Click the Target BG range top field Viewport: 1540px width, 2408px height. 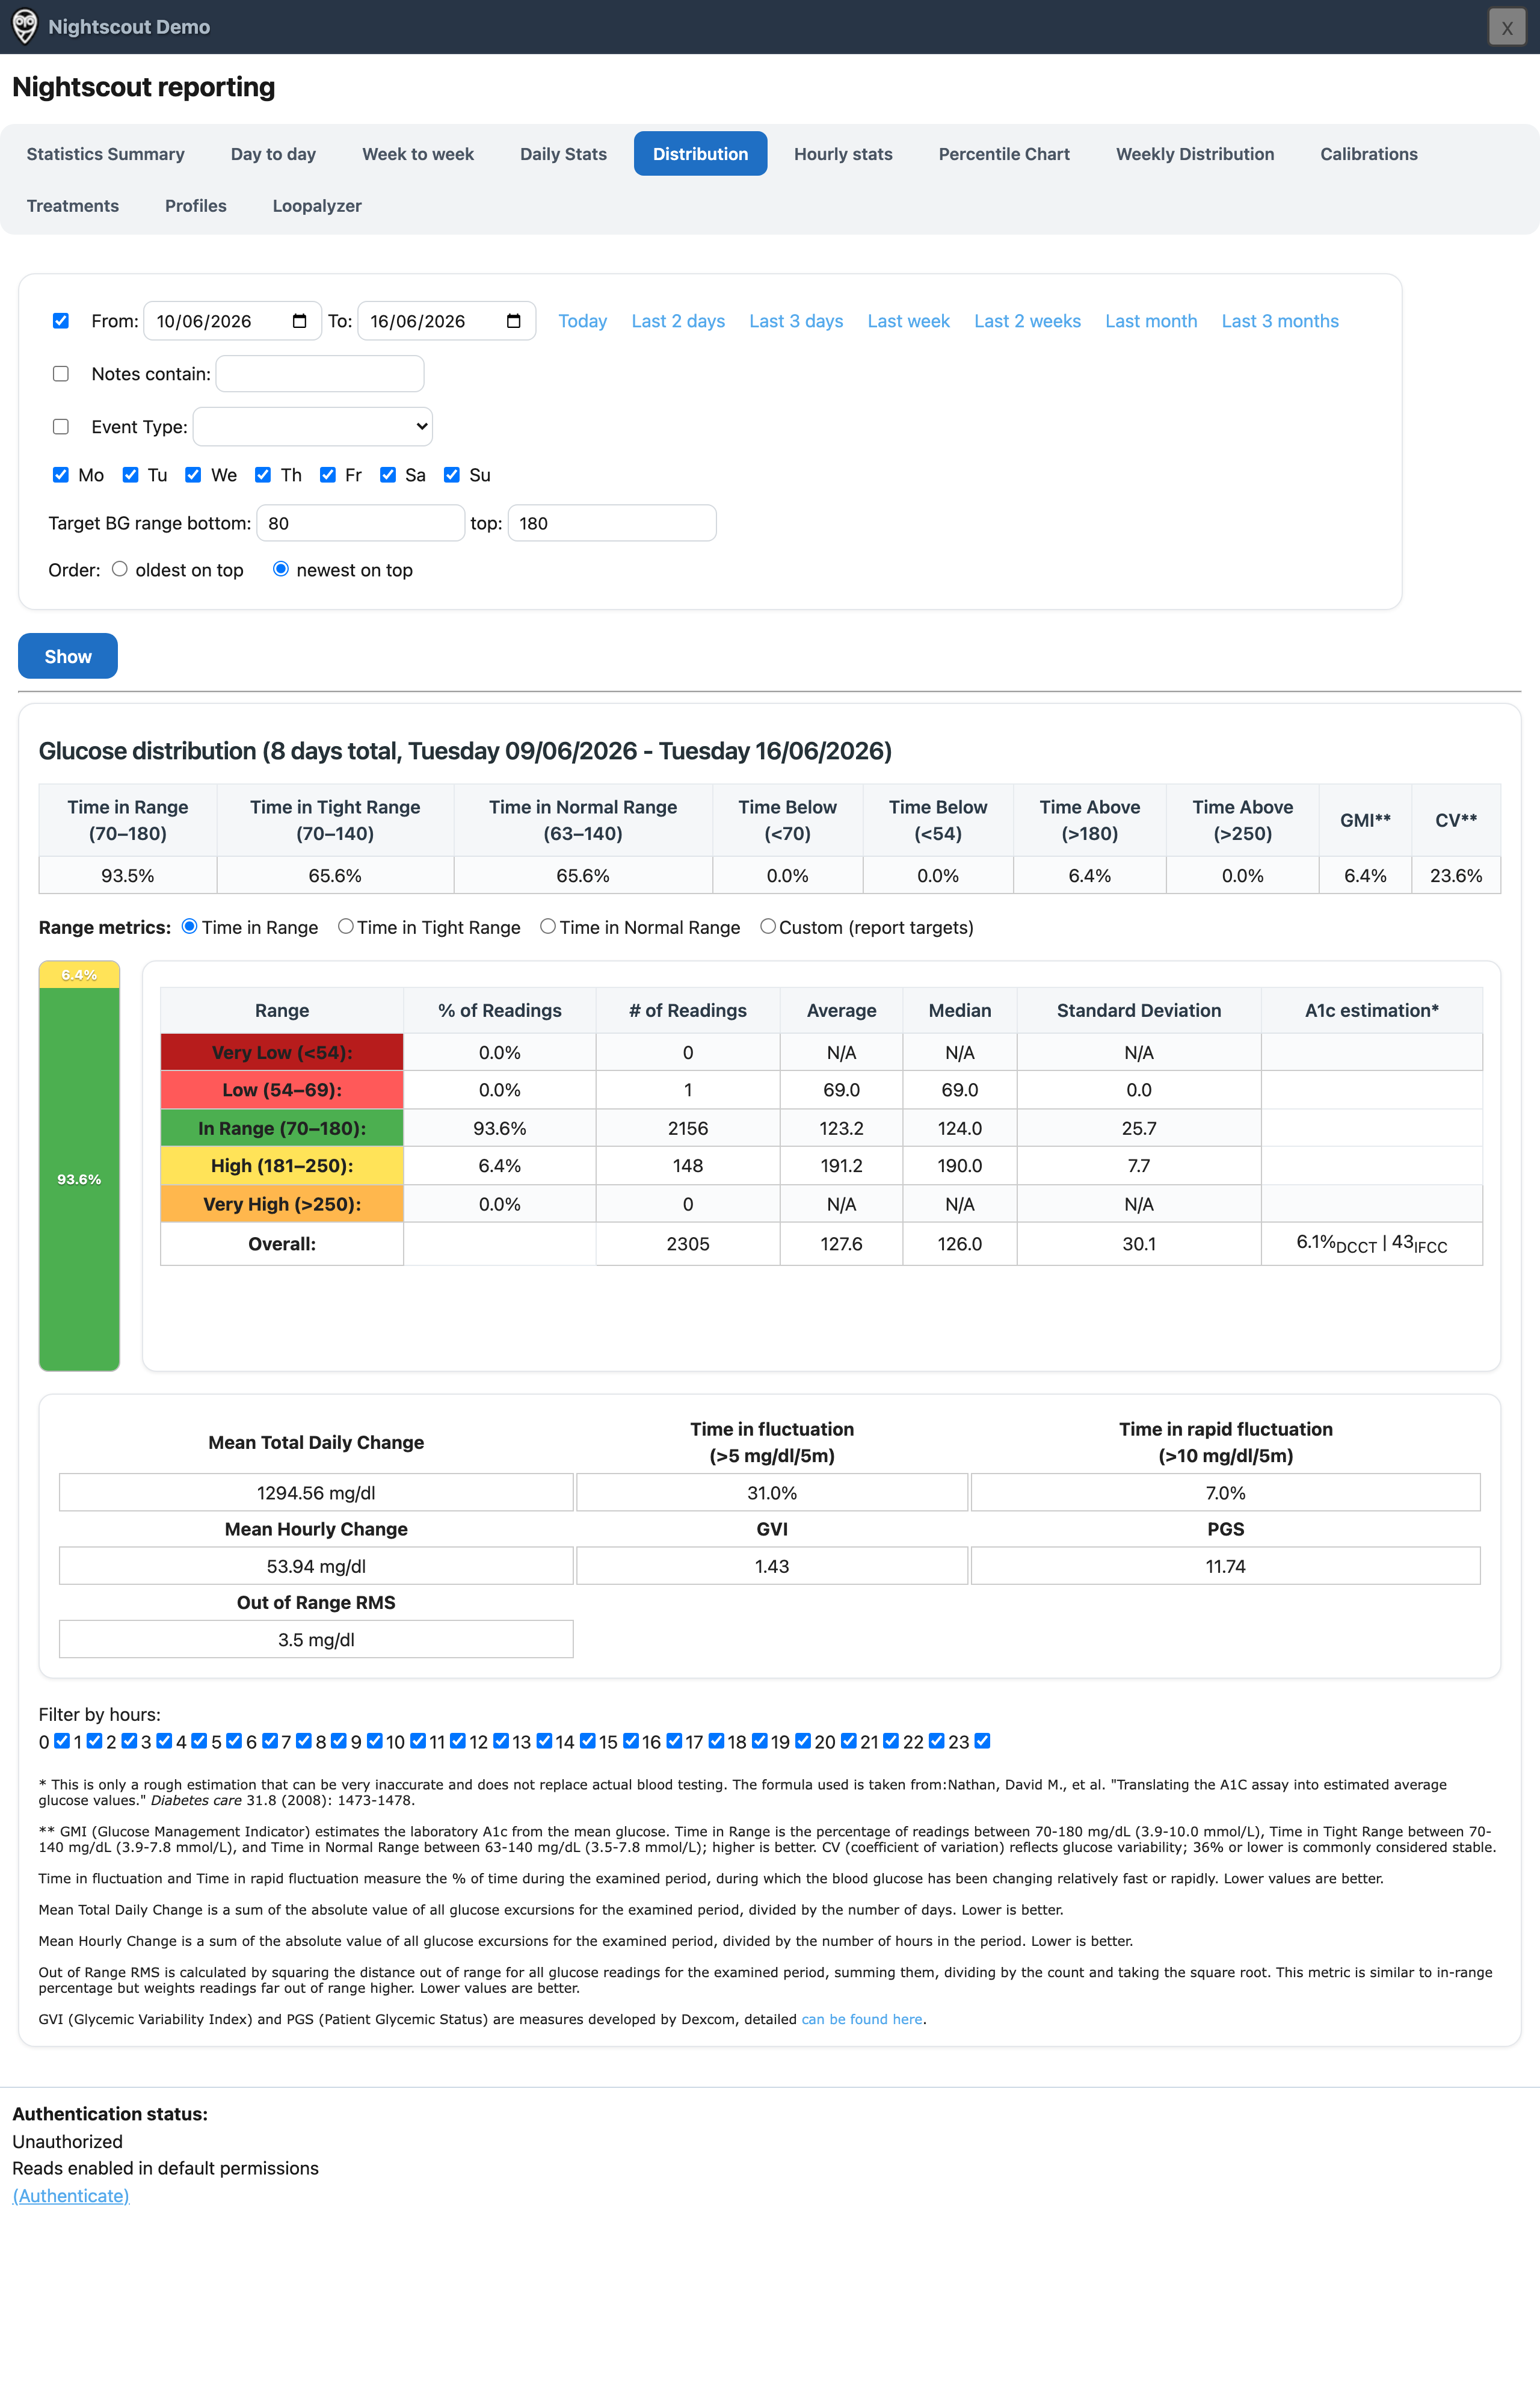tap(612, 523)
